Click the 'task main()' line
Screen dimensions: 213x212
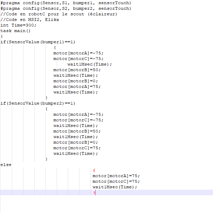click(15, 31)
